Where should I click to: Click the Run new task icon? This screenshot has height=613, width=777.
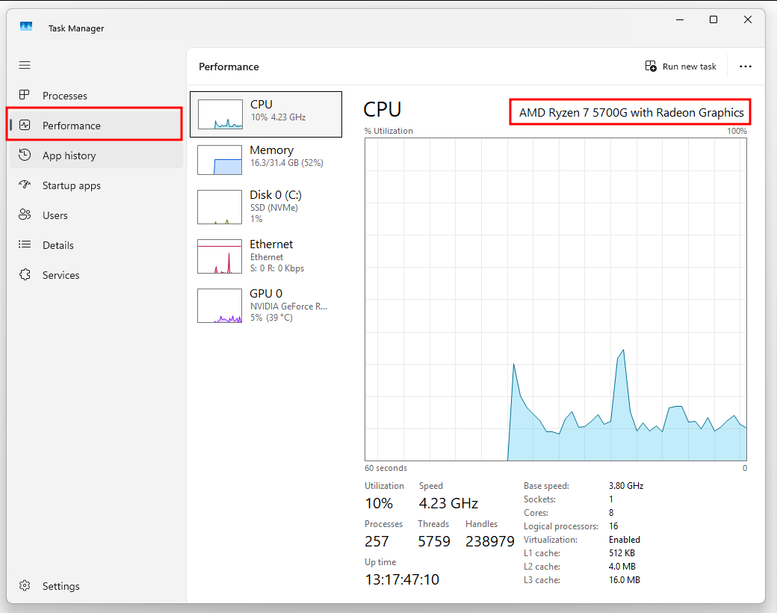tap(651, 66)
